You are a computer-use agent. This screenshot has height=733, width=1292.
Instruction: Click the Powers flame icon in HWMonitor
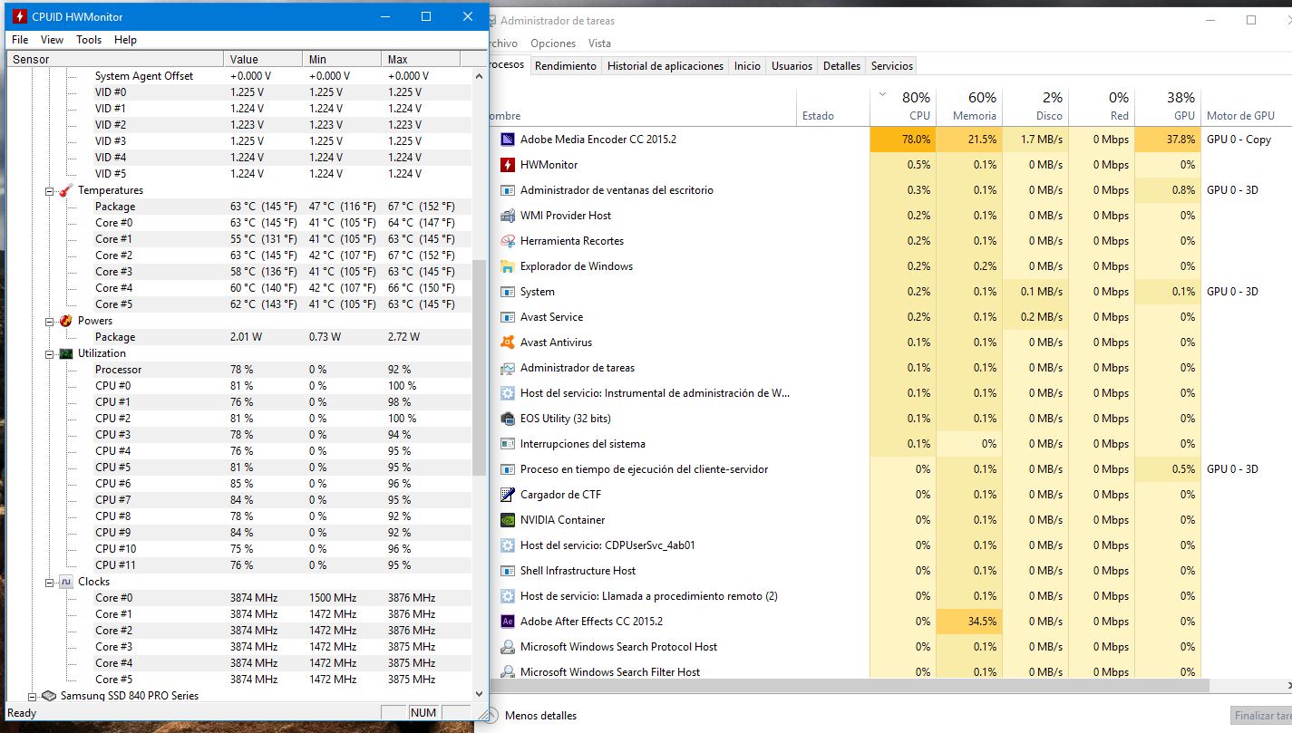coord(66,321)
